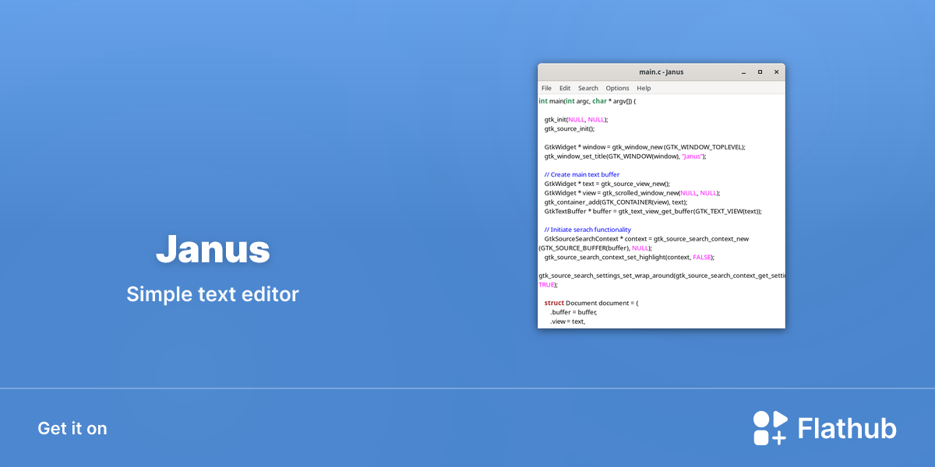This screenshot has width=935, height=467.
Task: Click the Flathub wordmark text
Action: [x=847, y=429]
